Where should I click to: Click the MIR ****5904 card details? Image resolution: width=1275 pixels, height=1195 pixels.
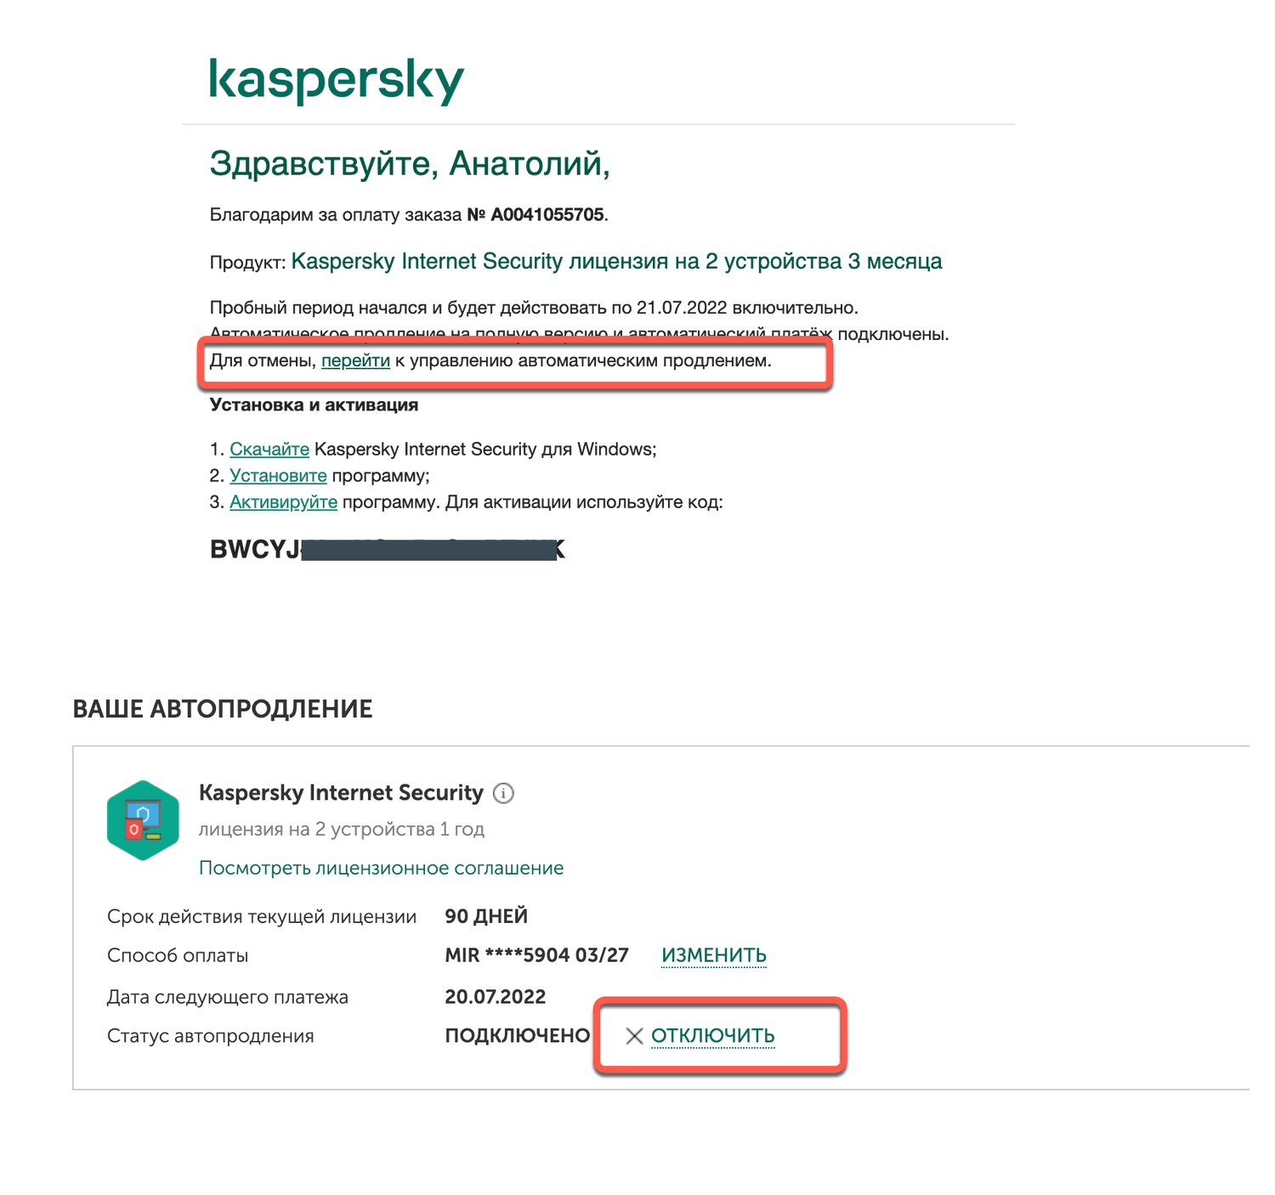(536, 955)
